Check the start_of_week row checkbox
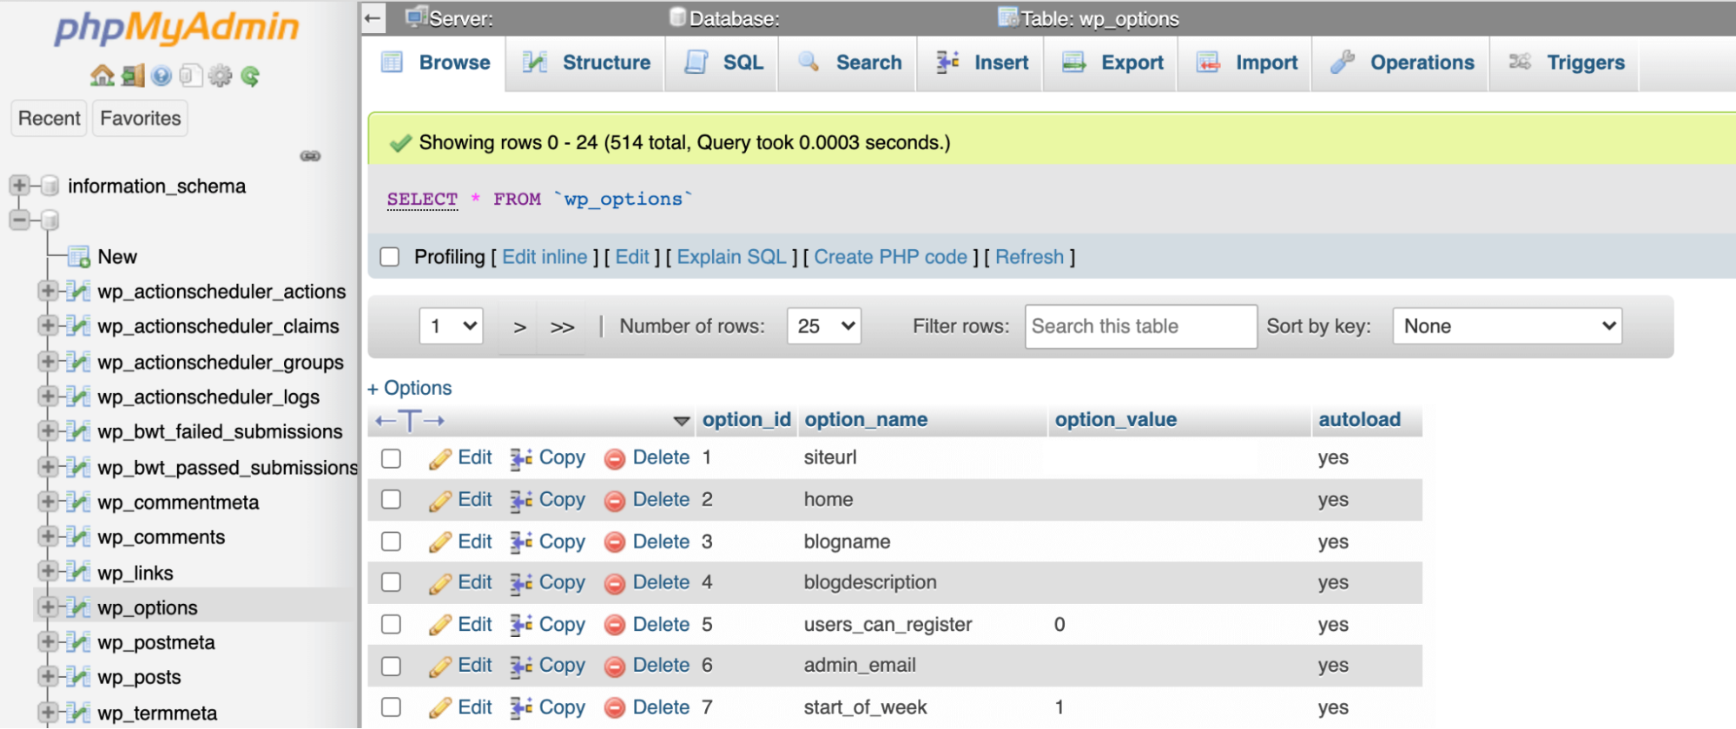The height and width of the screenshot is (729, 1736). [x=392, y=707]
